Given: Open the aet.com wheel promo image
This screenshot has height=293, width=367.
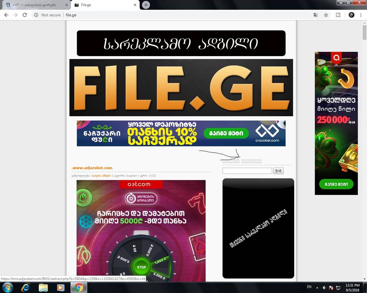Looking at the screenshot, I should point(141,231).
